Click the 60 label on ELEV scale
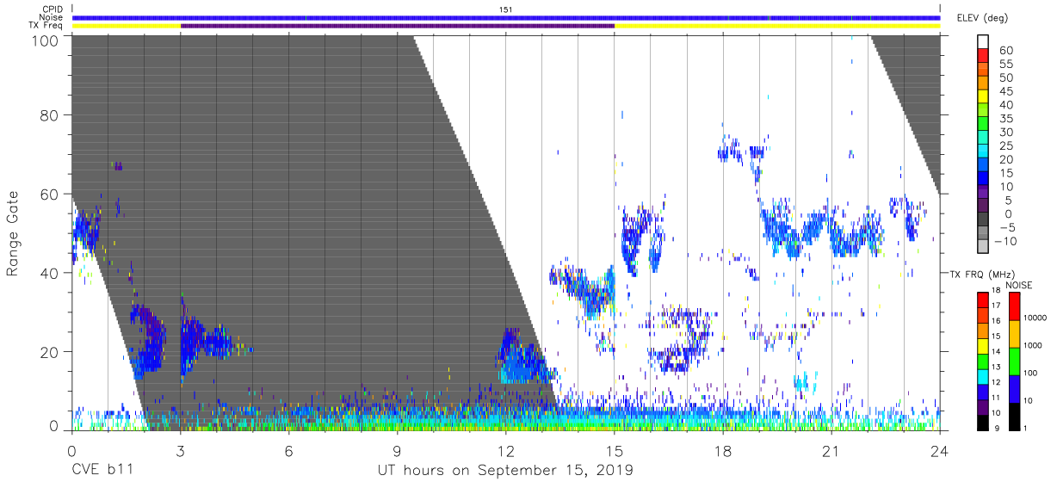 point(1006,51)
